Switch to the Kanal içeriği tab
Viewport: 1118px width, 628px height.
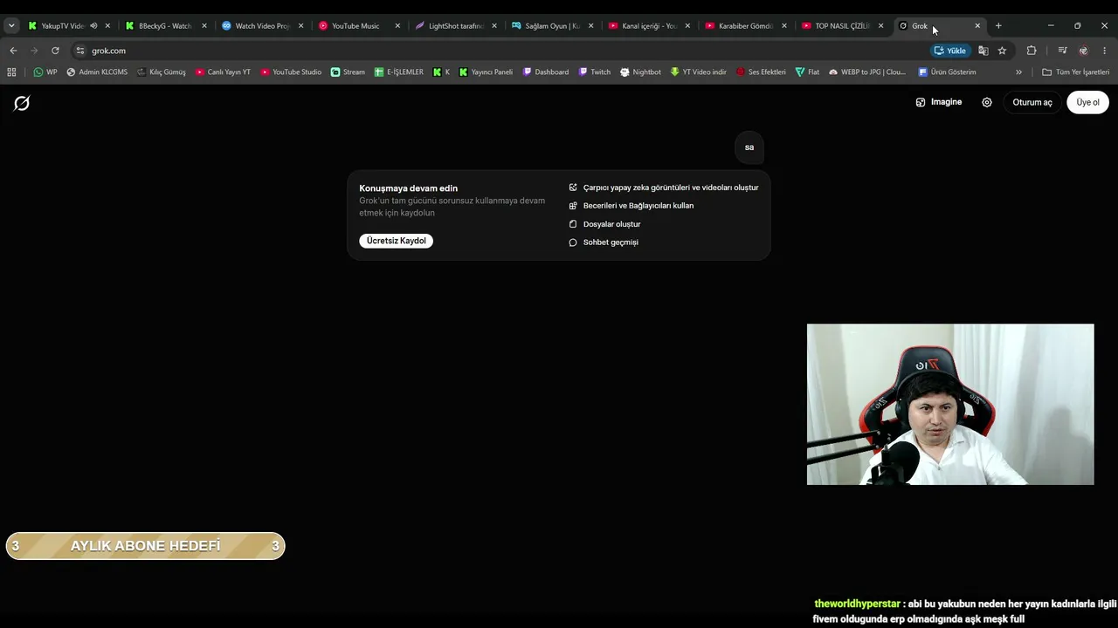coord(649,26)
